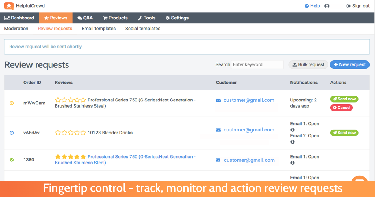
Task: Go to the Q&A section
Action: (85, 18)
